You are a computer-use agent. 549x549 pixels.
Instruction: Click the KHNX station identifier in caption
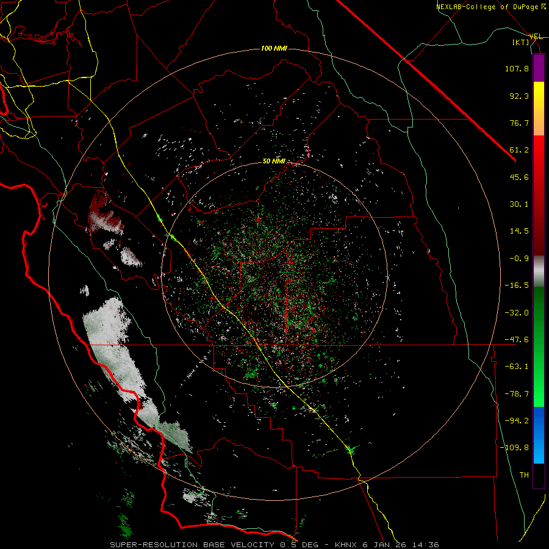[346, 545]
